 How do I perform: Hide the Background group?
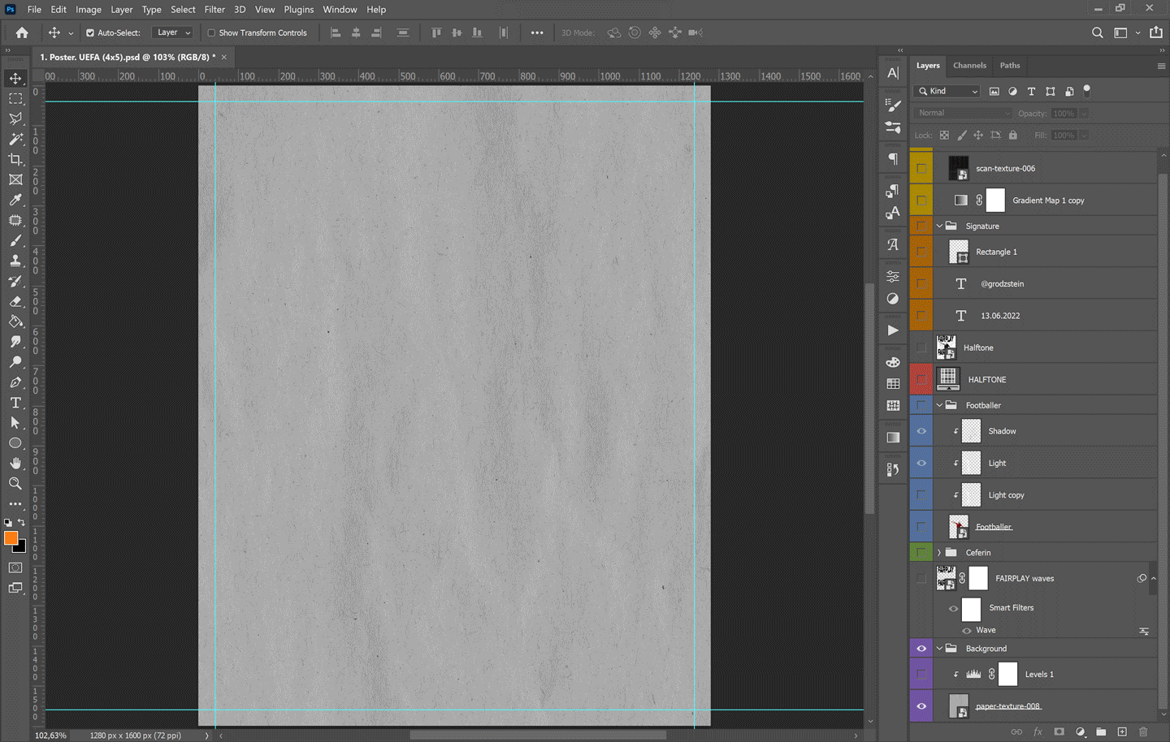tap(921, 649)
